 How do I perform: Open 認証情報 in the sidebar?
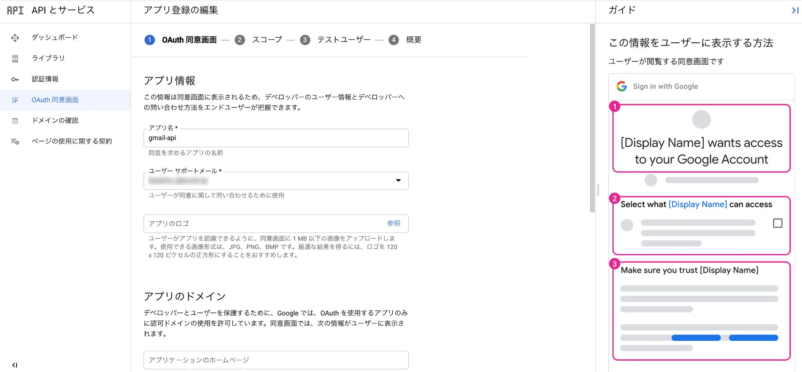pyautogui.click(x=45, y=79)
